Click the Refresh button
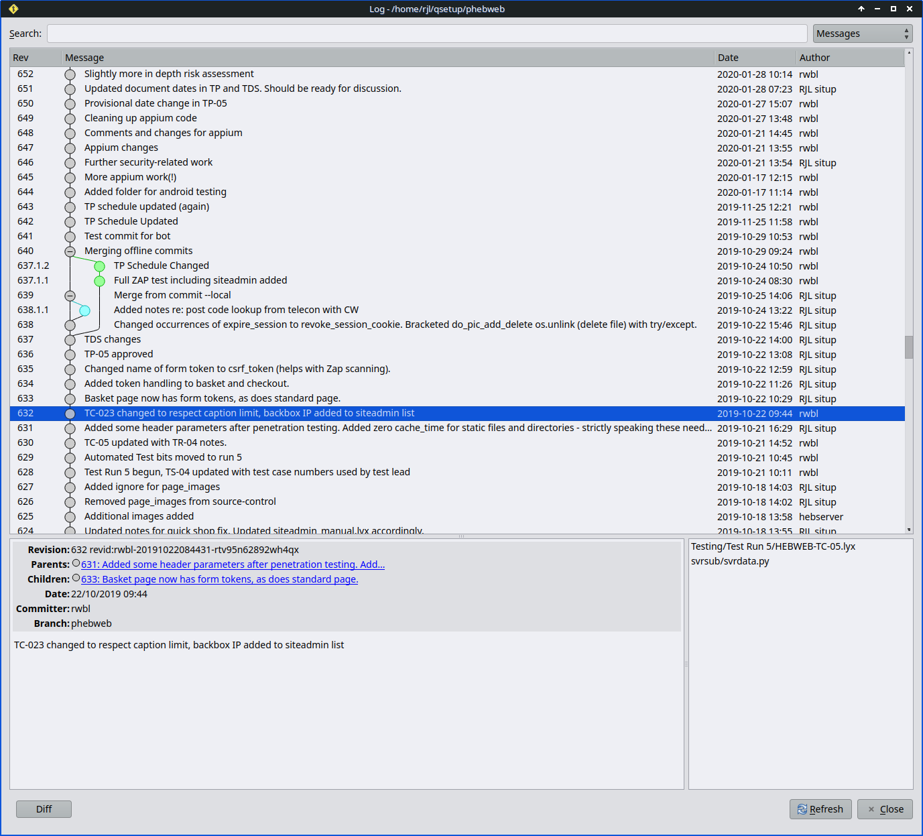 (x=820, y=809)
